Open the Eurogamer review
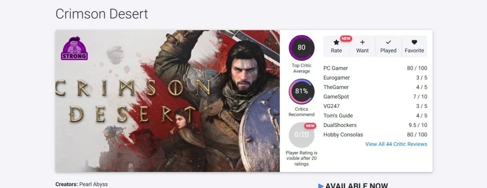This screenshot has height=188, width=487. tap(337, 78)
